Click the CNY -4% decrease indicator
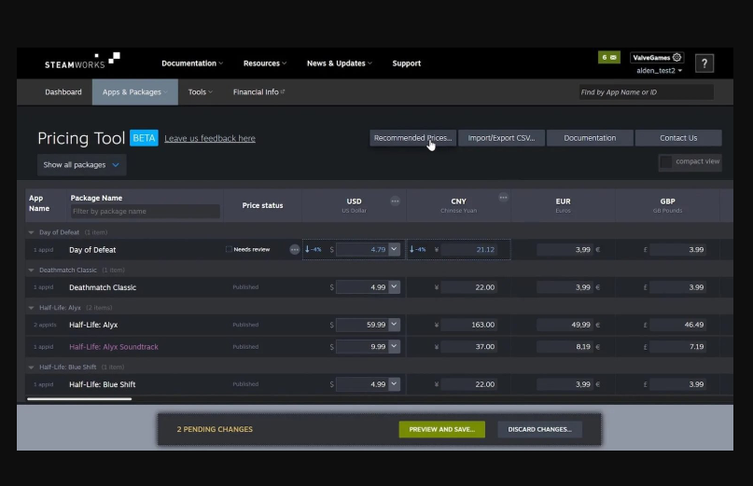 pyautogui.click(x=417, y=250)
